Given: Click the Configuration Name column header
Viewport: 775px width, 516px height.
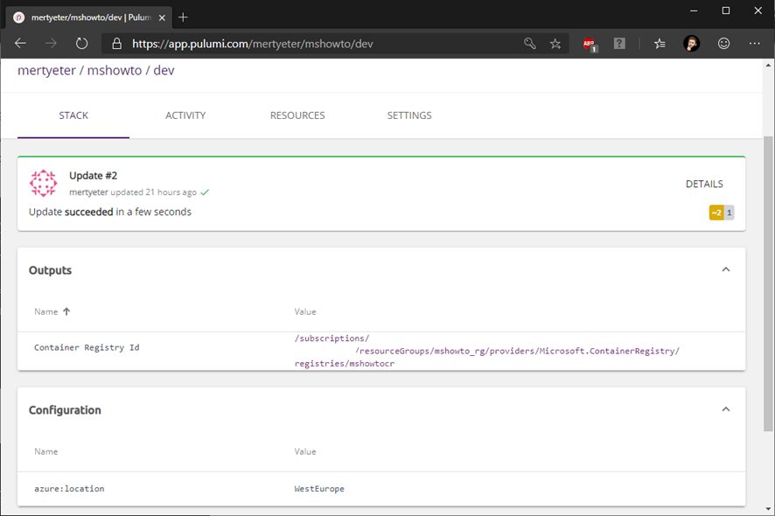Looking at the screenshot, I should coord(46,452).
